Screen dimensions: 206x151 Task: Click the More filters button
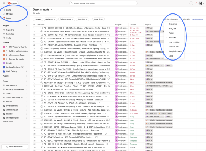99,19
